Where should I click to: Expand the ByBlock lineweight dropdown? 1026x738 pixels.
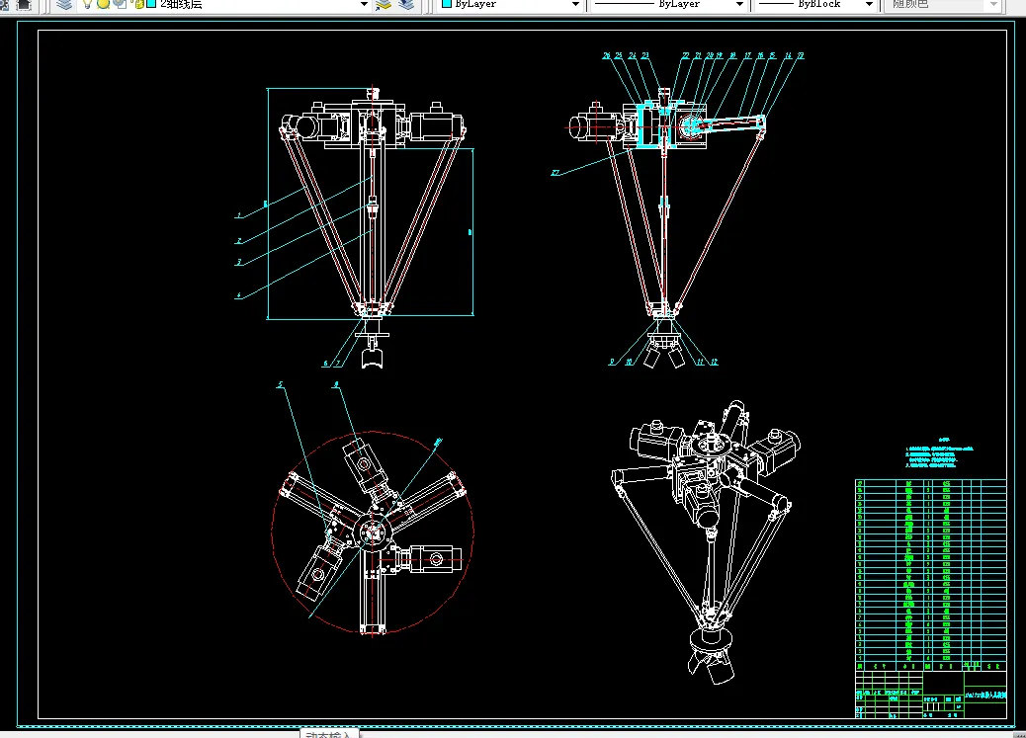(869, 5)
